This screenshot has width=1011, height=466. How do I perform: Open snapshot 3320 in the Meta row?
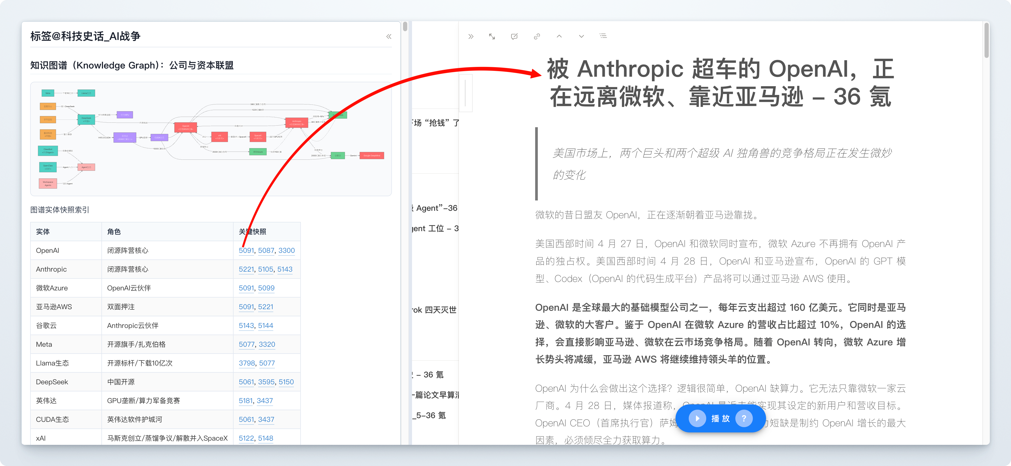[x=267, y=345]
